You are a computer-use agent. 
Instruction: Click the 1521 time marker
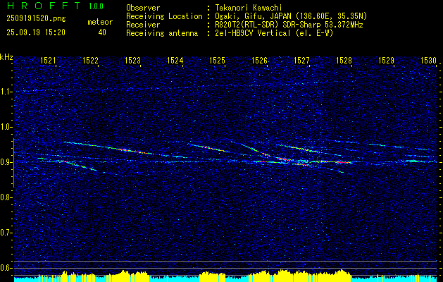pyautogui.click(x=48, y=60)
